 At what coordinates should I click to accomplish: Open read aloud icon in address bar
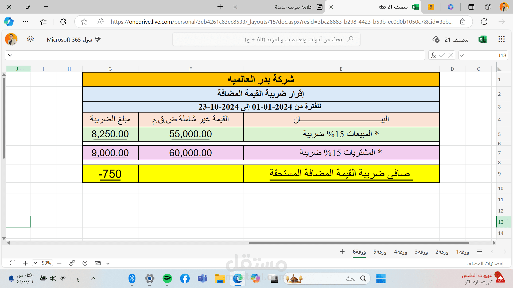[x=100, y=22]
